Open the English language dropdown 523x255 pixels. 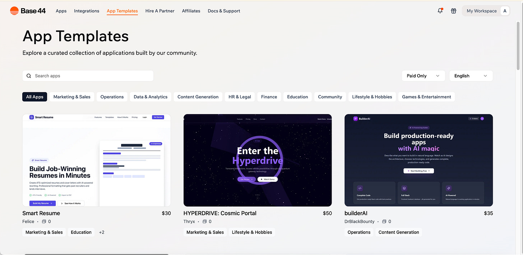click(471, 76)
